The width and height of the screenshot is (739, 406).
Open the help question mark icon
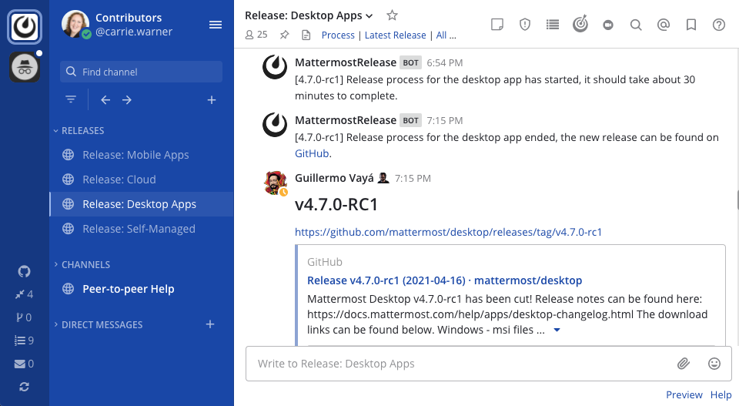pos(718,25)
